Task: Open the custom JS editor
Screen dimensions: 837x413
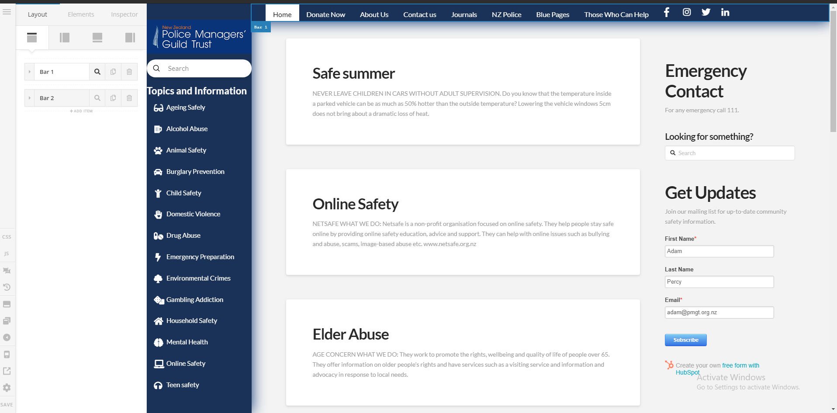Action: click(x=7, y=253)
